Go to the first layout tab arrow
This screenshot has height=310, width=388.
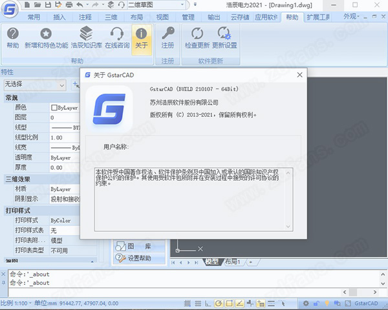point(173,263)
